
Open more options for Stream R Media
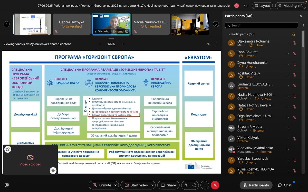pyautogui.click(x=288, y=128)
